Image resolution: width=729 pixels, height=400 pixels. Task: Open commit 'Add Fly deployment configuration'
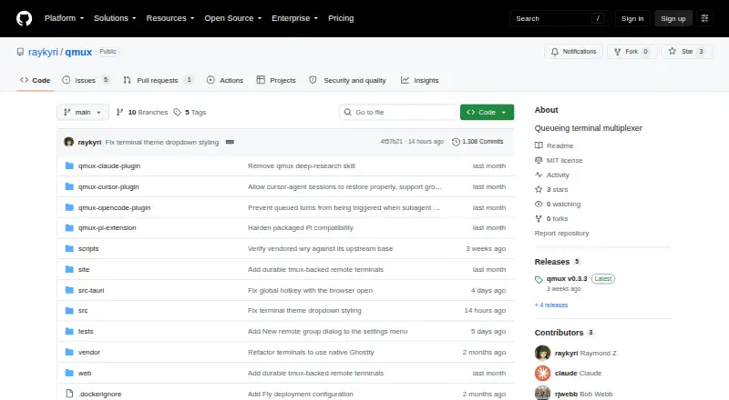(x=301, y=394)
